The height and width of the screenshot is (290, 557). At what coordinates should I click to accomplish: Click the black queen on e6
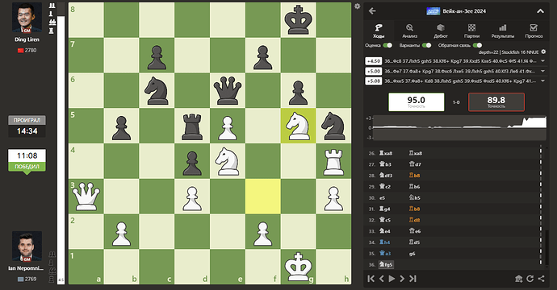tap(228, 91)
